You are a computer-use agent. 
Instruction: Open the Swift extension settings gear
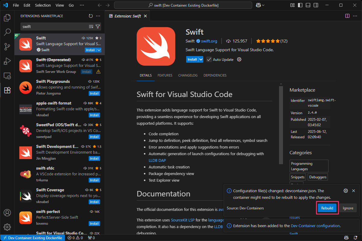[239, 59]
